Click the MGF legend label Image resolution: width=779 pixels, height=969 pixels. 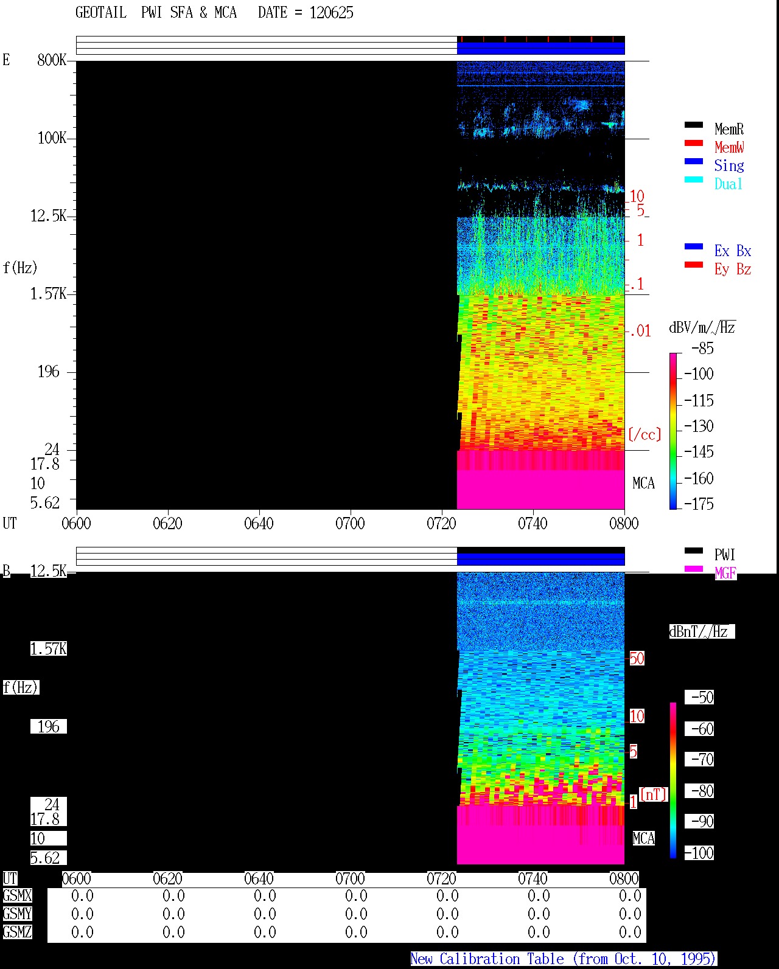tap(725, 573)
